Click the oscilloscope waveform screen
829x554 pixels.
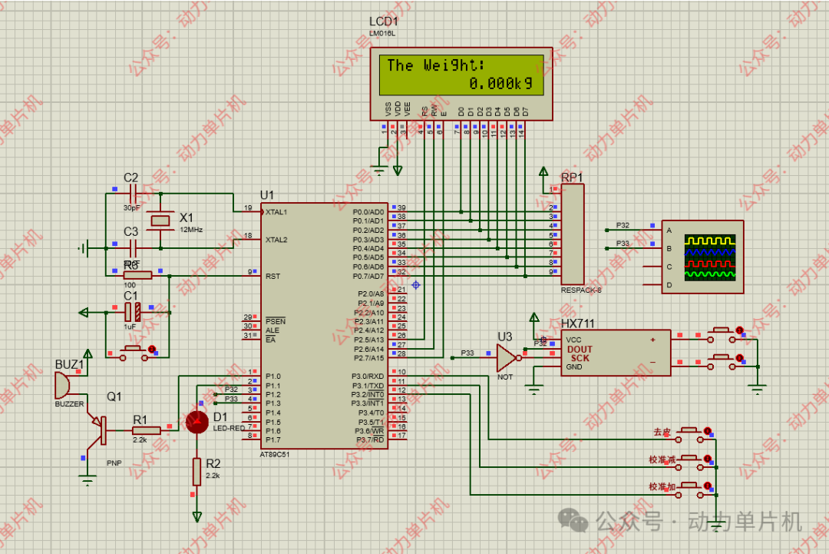point(710,257)
